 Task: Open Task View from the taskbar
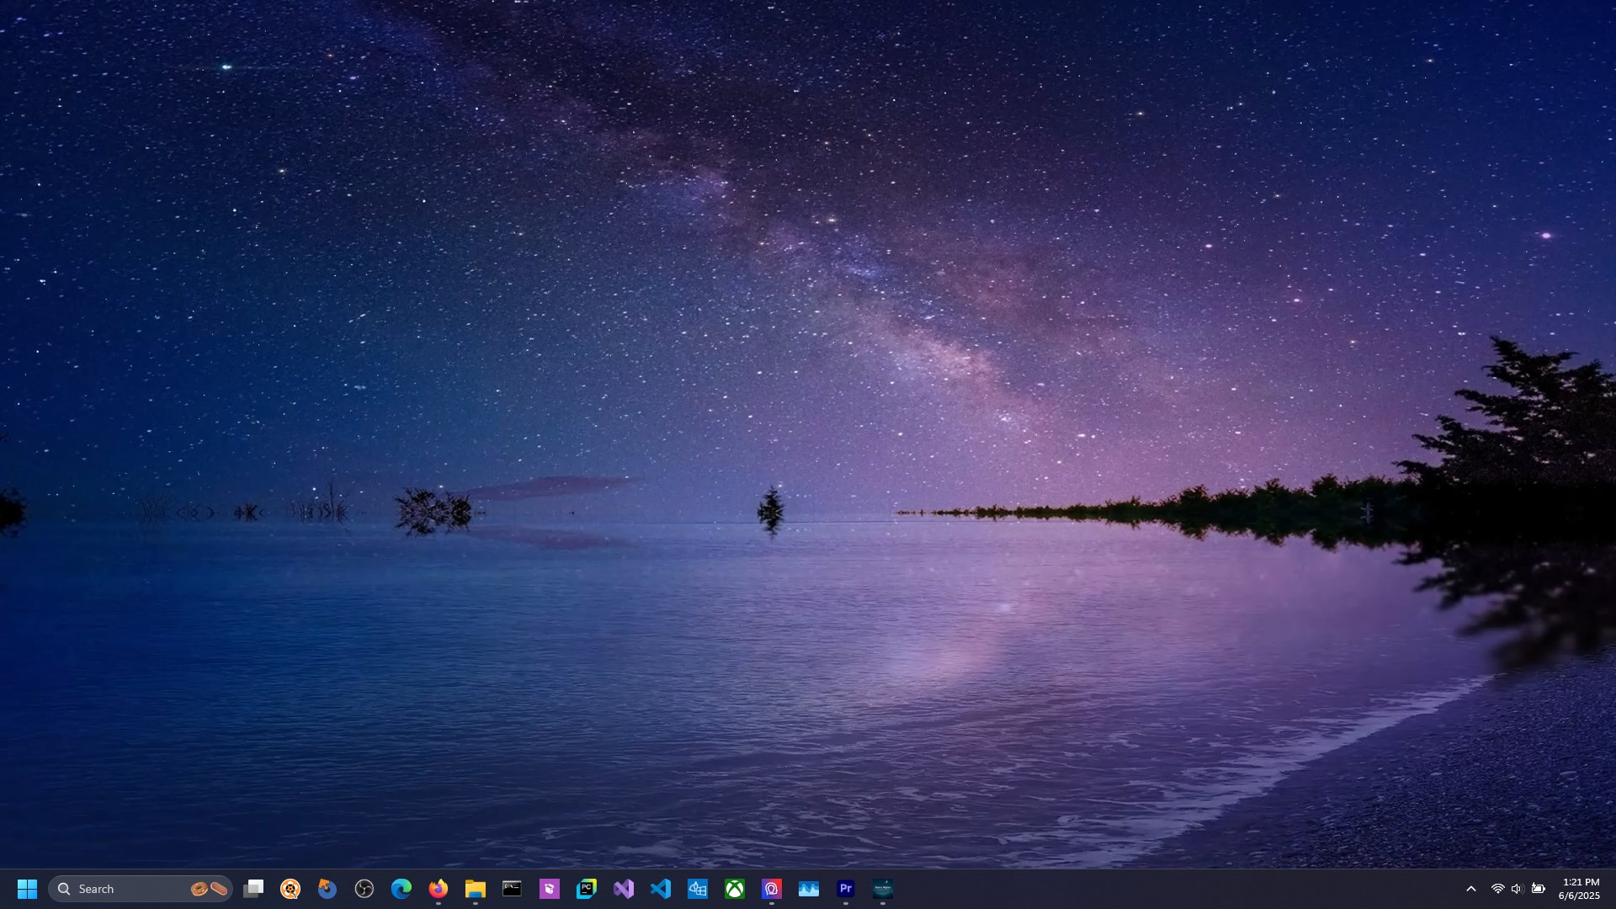coord(253,889)
